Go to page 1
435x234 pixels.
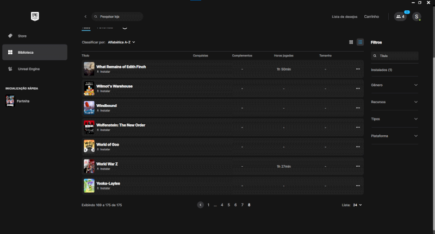click(208, 205)
